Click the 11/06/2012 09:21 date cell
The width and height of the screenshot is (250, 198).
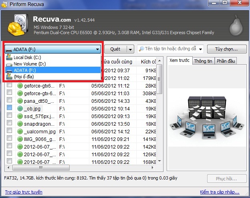pos(110,139)
